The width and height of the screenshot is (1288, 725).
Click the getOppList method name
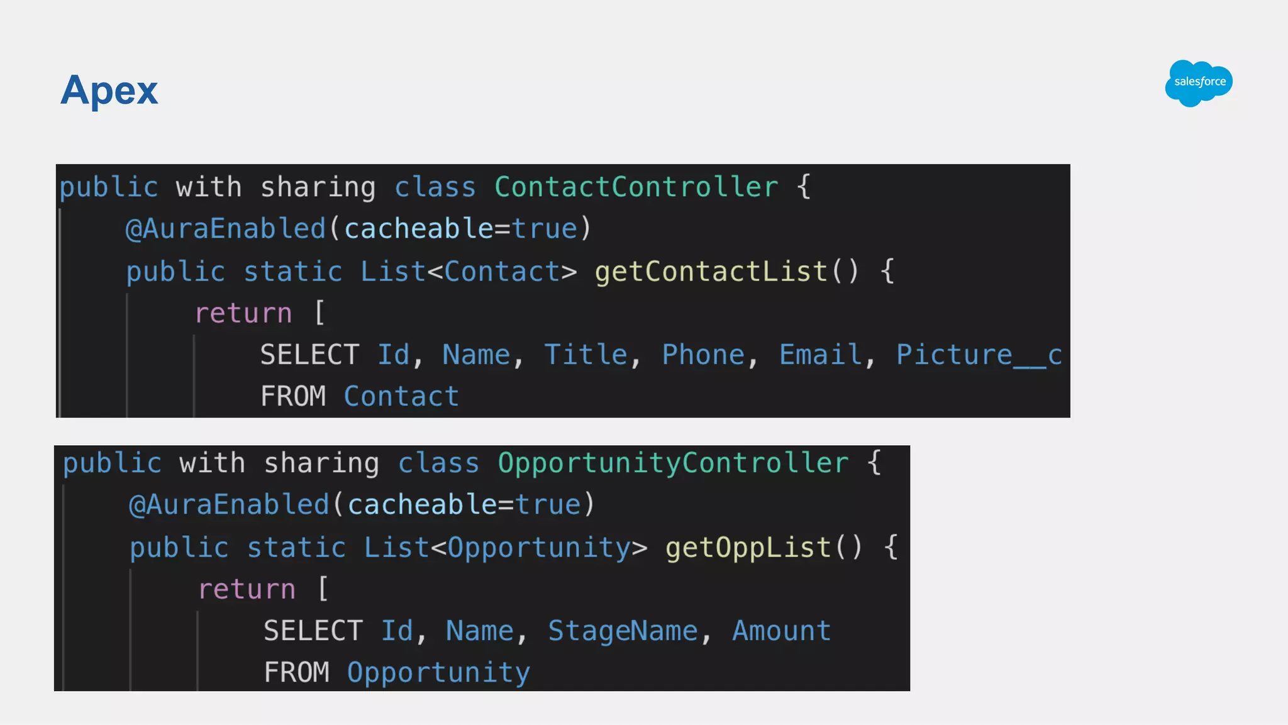coord(748,548)
